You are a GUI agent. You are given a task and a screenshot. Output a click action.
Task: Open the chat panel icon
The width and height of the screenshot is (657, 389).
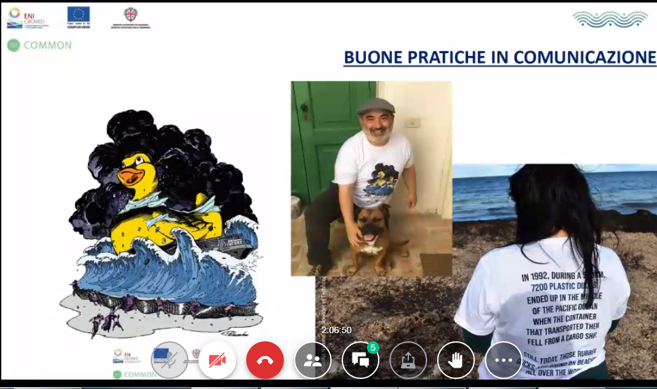tap(360, 361)
